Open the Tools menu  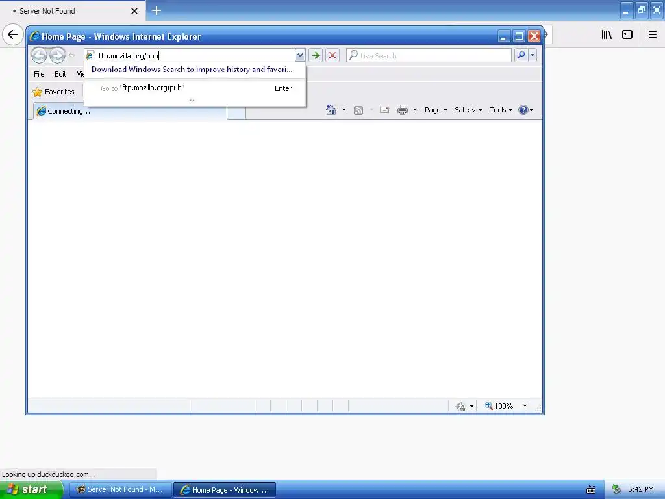pyautogui.click(x=501, y=110)
